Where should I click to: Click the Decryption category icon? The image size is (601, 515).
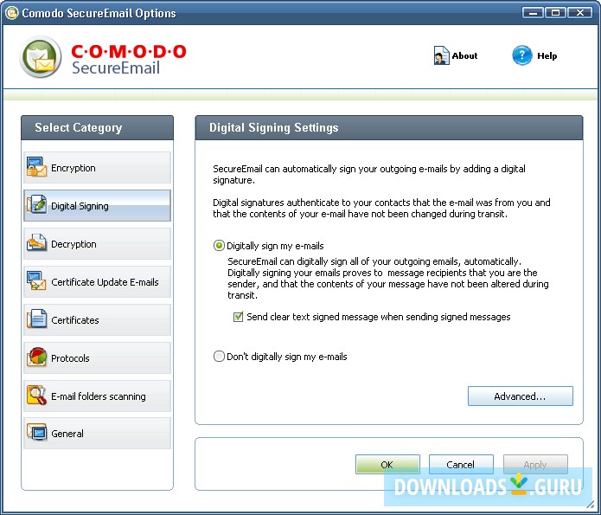[37, 243]
